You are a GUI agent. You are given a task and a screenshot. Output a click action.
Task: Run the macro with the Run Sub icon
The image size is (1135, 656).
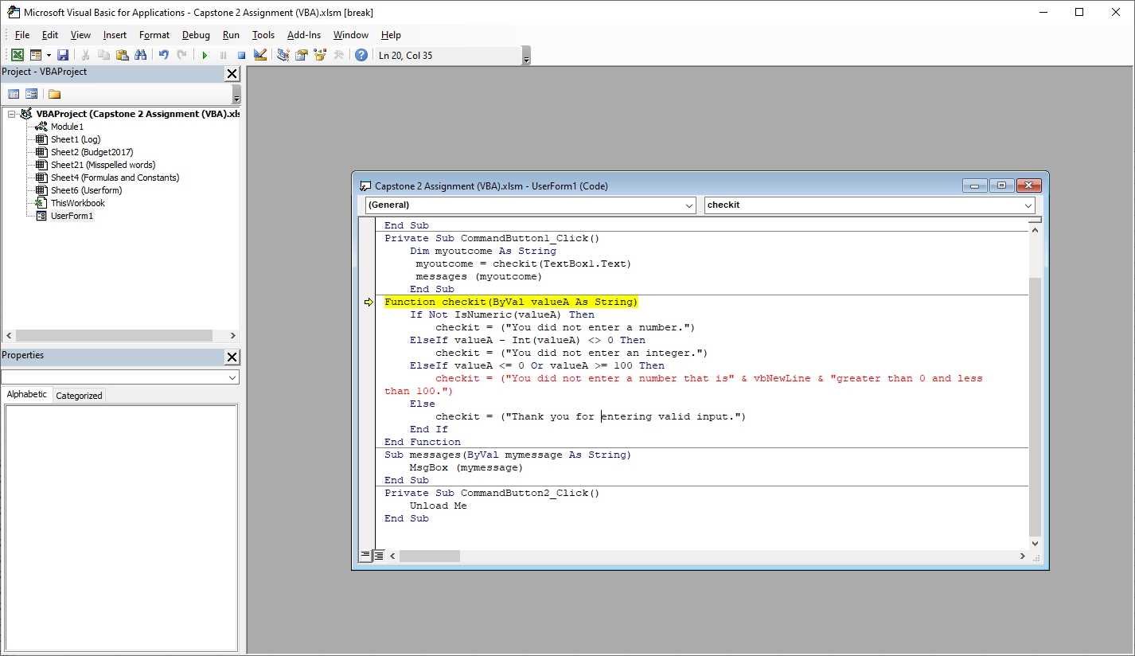click(205, 54)
